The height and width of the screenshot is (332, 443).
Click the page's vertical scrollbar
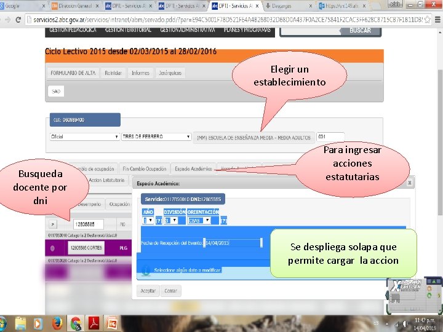tap(440, 141)
